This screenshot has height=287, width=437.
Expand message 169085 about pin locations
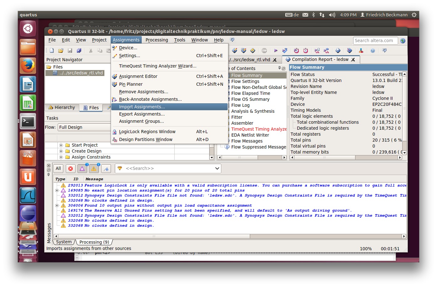tap(57, 190)
